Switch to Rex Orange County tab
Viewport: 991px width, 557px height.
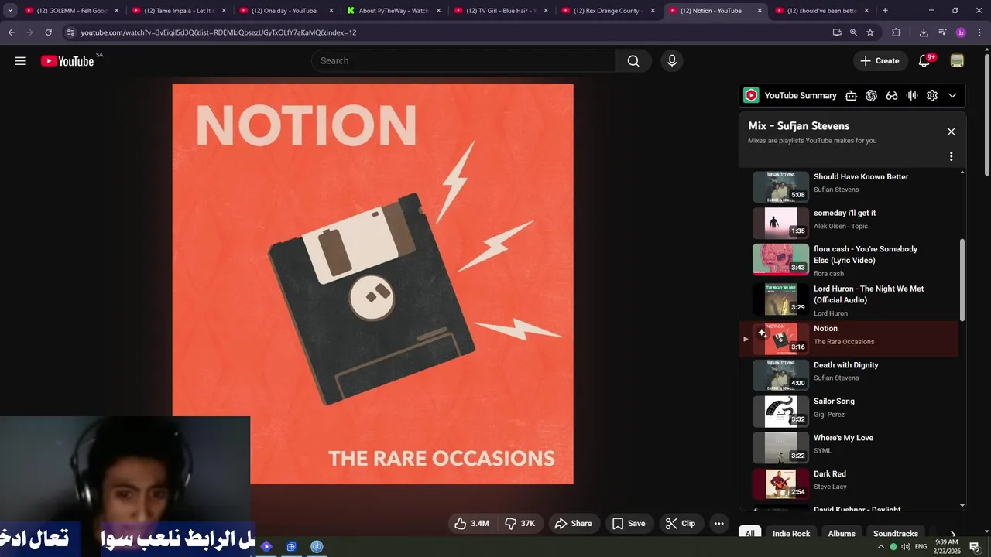tap(607, 11)
